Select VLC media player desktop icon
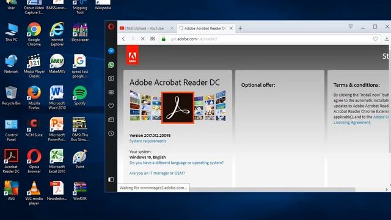This screenshot has height=220, width=391. (34, 193)
